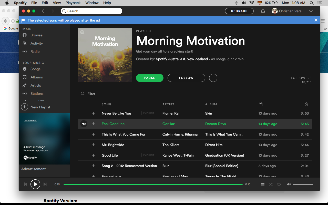The height and width of the screenshot is (205, 328).
Task: Click the speaker icon beside Feel Good Inc
Action: coord(84,124)
